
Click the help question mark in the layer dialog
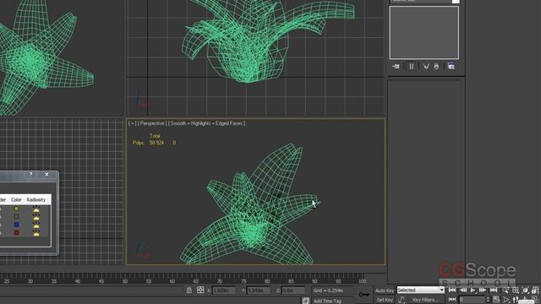click(30, 175)
